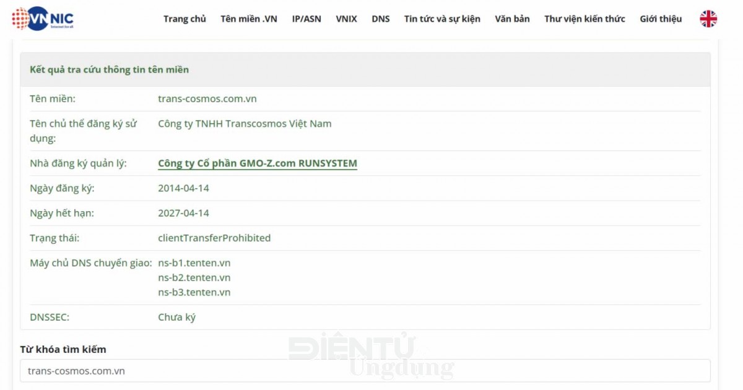Screen dimensions: 743x390
Task: Select nameserver ns-b3.tenten.vn
Action: (x=194, y=292)
